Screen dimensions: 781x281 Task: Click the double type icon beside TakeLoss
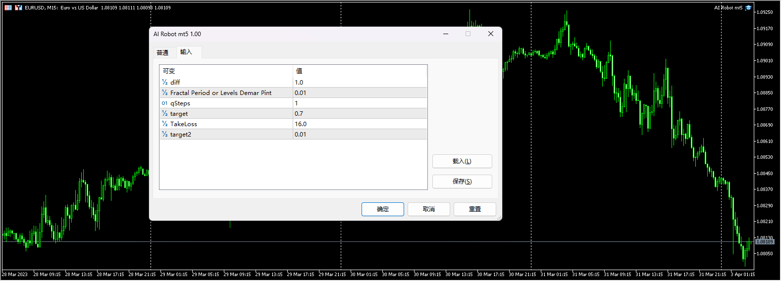tap(164, 124)
